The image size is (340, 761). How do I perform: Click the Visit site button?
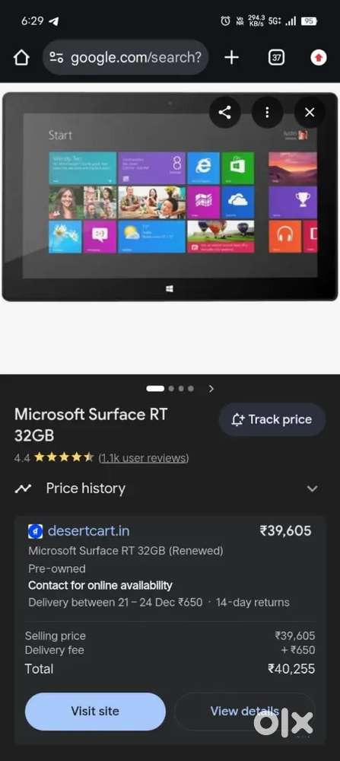click(x=95, y=712)
